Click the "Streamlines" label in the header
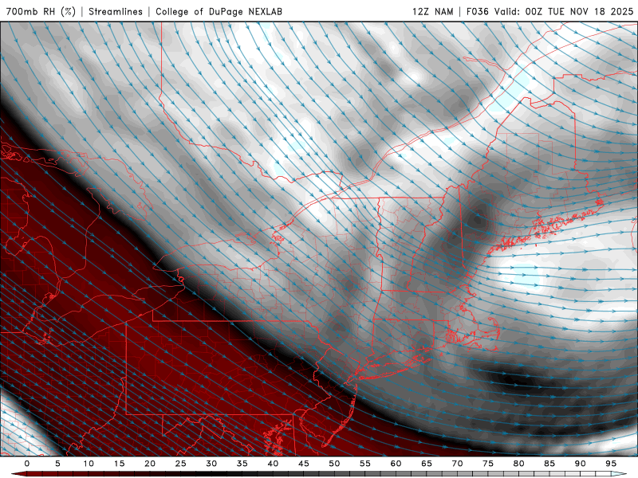The width and height of the screenshot is (638, 478). [x=116, y=11]
